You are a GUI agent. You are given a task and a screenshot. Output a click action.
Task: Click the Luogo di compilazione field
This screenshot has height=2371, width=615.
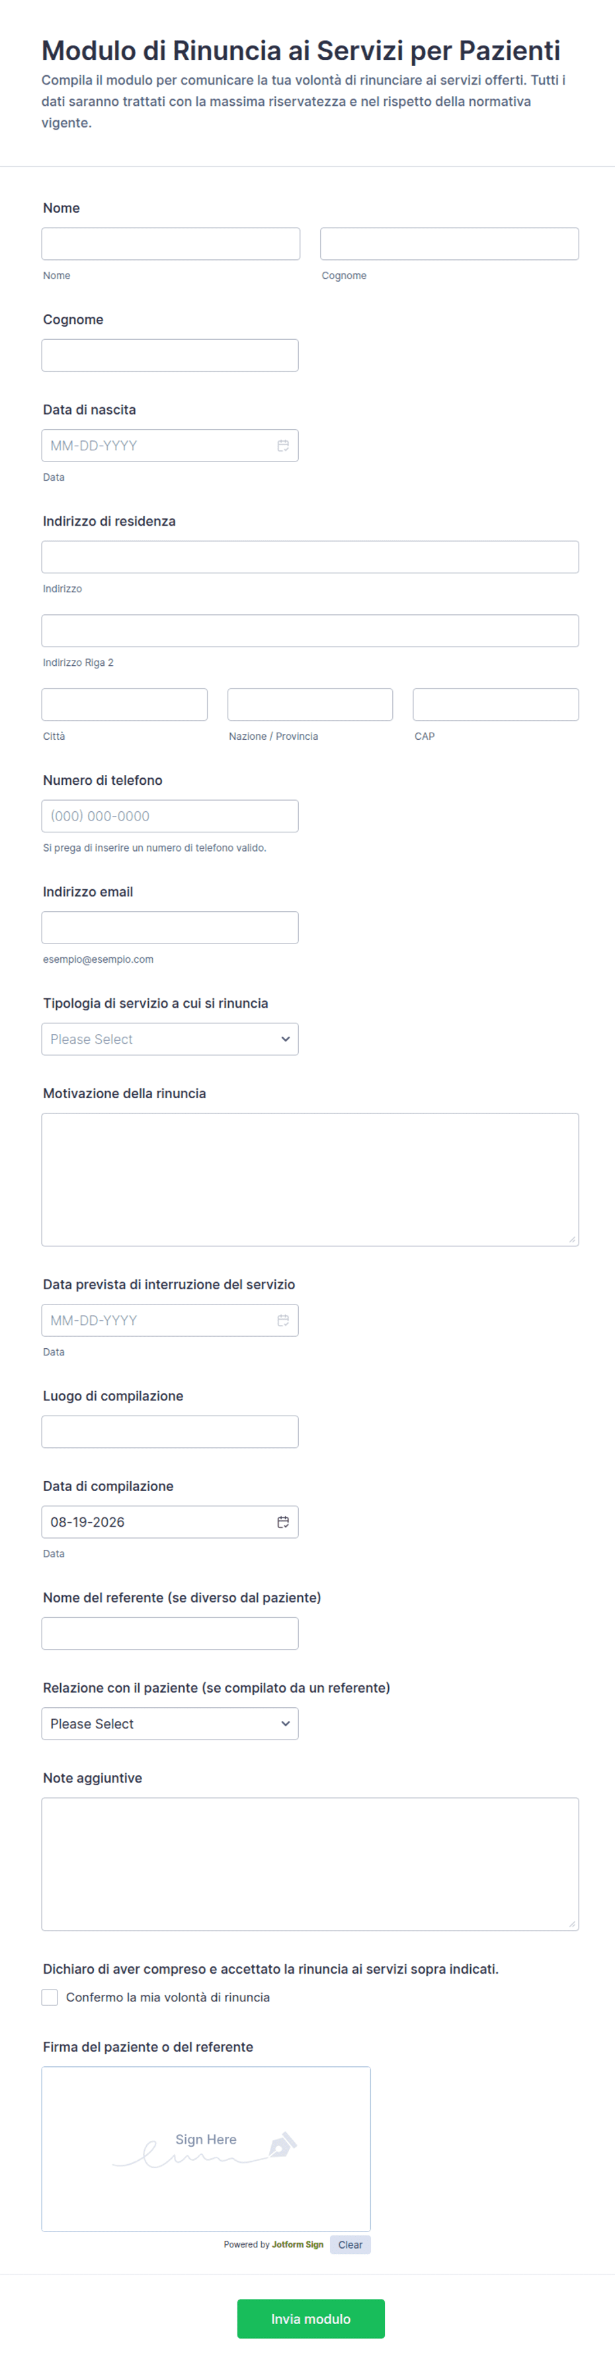coord(171,1431)
